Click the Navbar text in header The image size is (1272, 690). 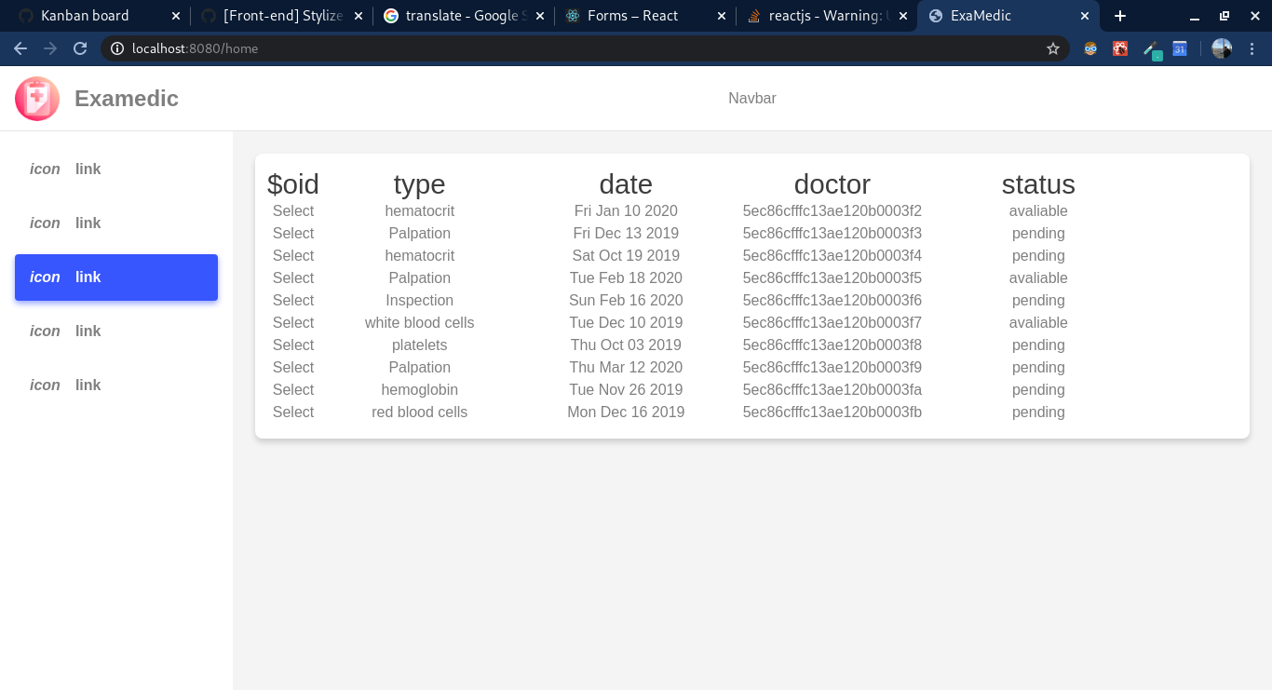(x=752, y=99)
